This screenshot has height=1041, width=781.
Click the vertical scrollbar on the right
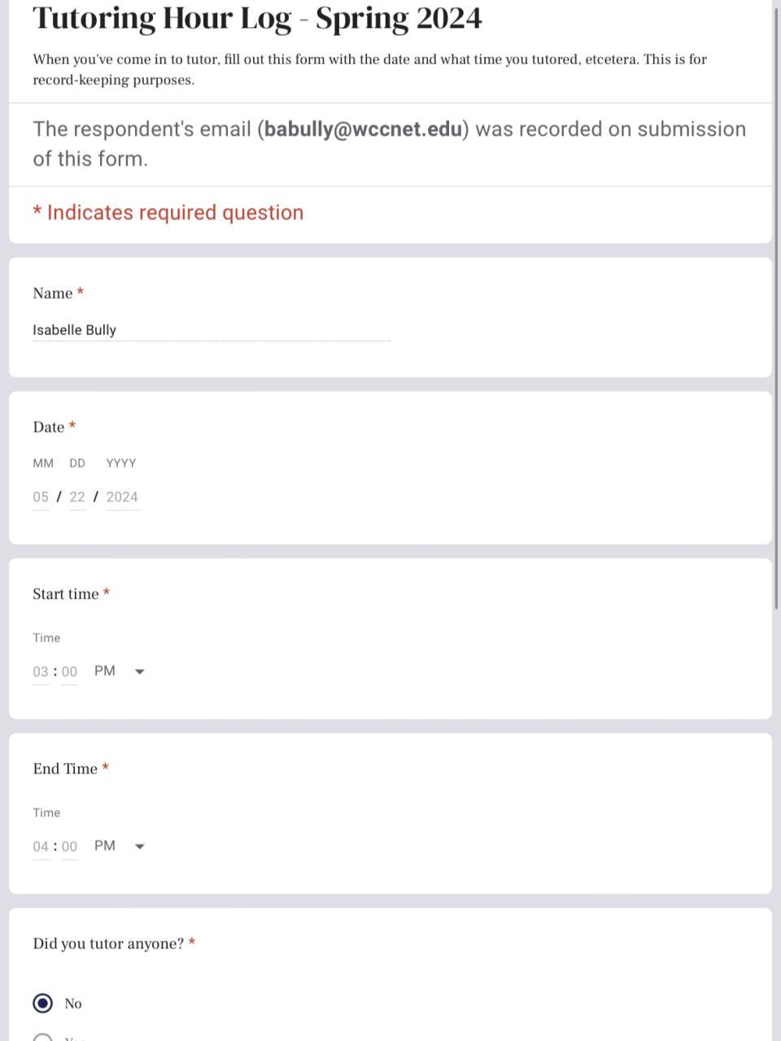point(776,309)
